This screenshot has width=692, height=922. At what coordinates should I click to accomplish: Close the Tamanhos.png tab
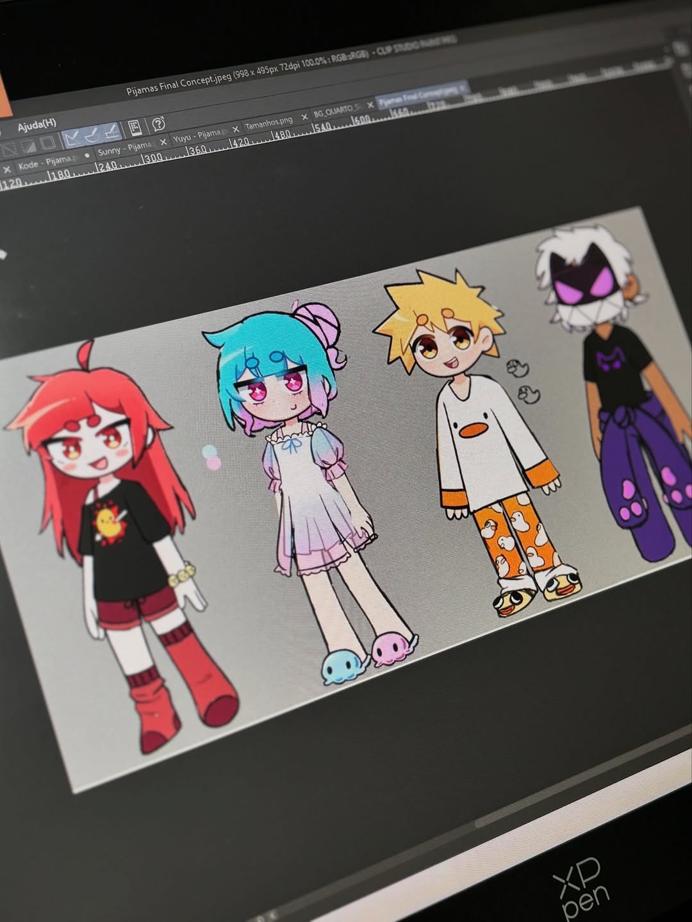304,116
